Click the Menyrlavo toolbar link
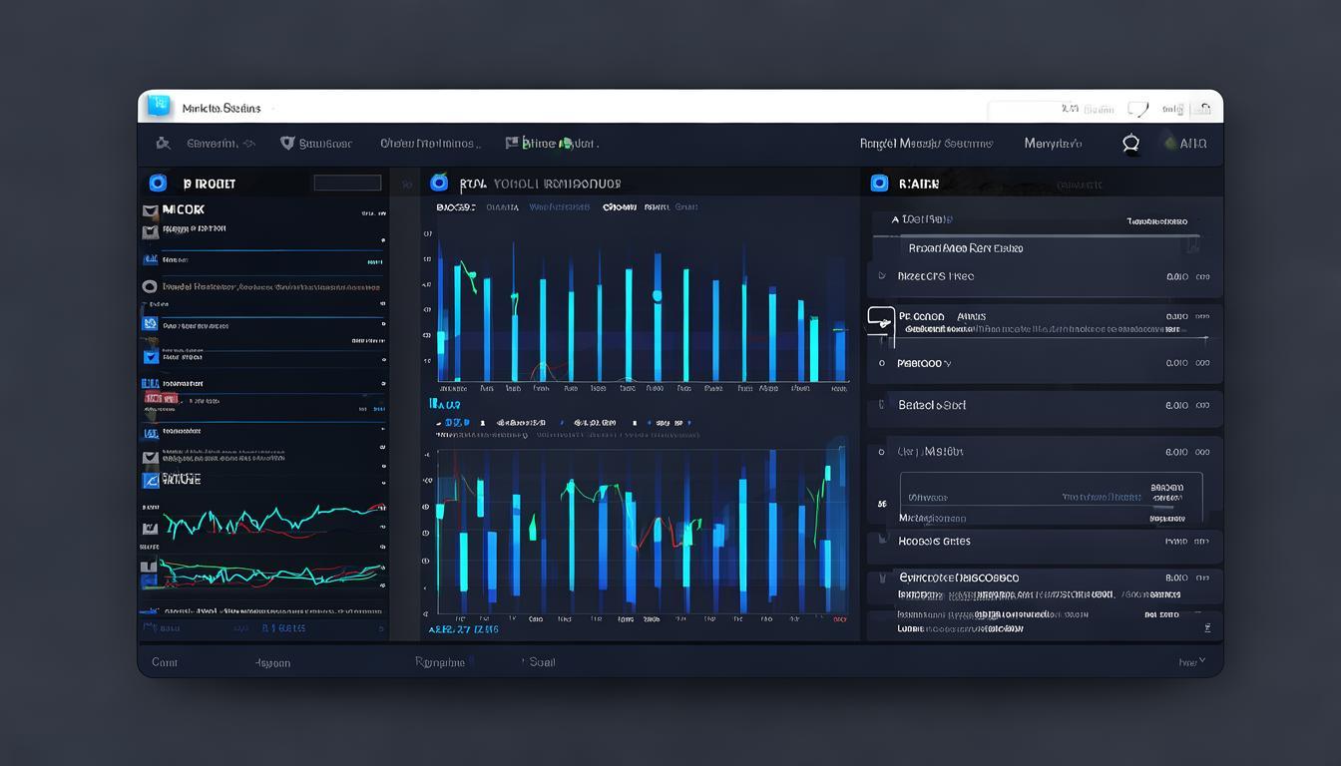The height and width of the screenshot is (766, 1341). point(1053,144)
